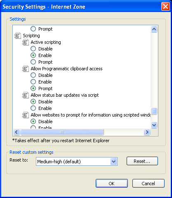Image resolution: width=172 pixels, height=198 pixels.
Task: Click the Reset... button
Action: (x=142, y=161)
